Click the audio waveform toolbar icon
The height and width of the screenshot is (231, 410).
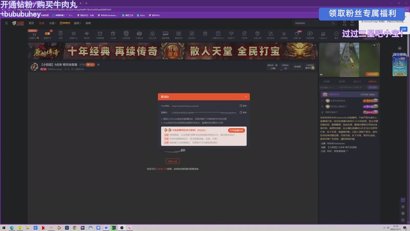pos(87,33)
